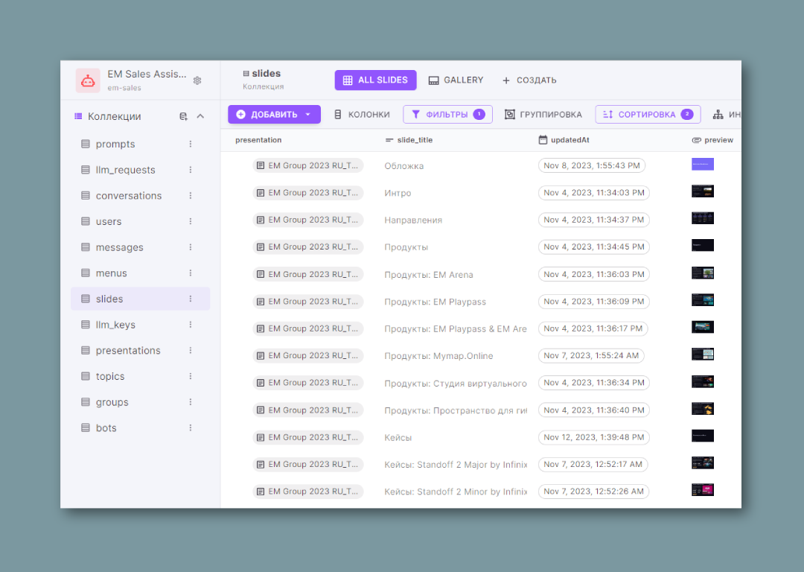Screen dimensions: 804x572
Task: Open the Добавить dropdown button
Action: click(274, 115)
